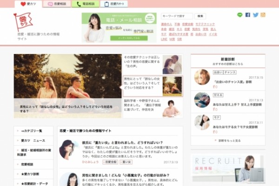Open the 浮気 tag link

tap(206, 29)
